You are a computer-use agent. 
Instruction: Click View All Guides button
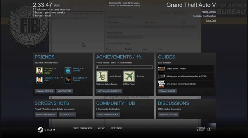click(x=167, y=91)
